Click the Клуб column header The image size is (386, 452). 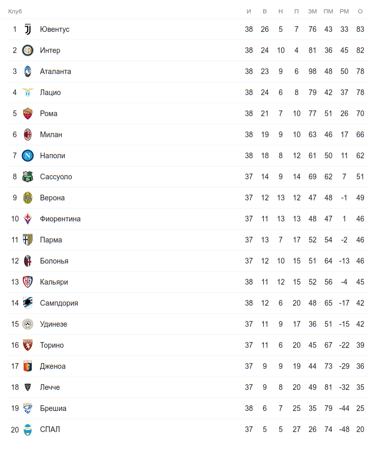click(x=15, y=11)
